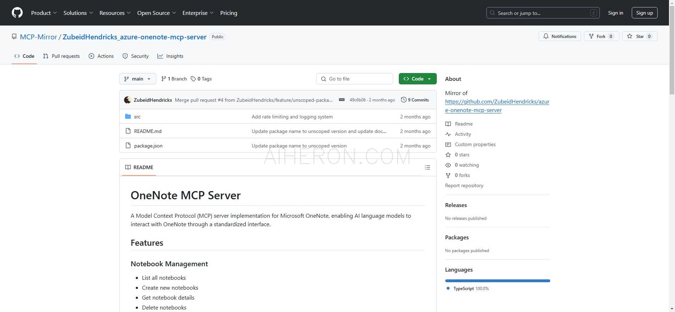
Task: Click the ZubeidHendricks avatar image
Action: [x=128, y=100]
